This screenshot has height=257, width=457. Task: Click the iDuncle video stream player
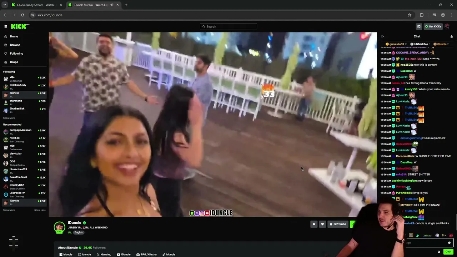coord(213,125)
